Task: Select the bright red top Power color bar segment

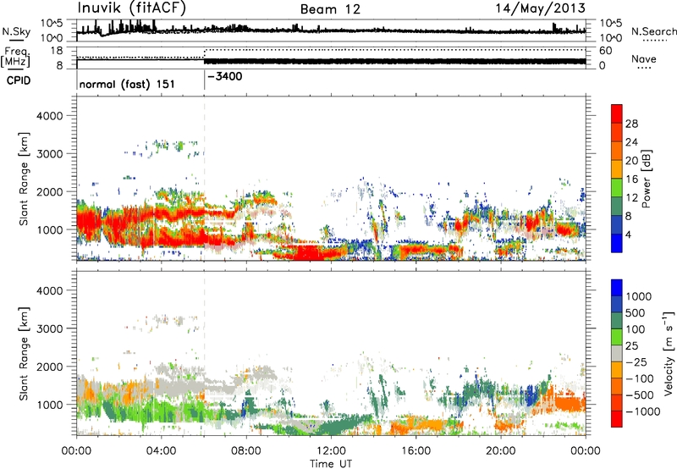Action: [617, 113]
